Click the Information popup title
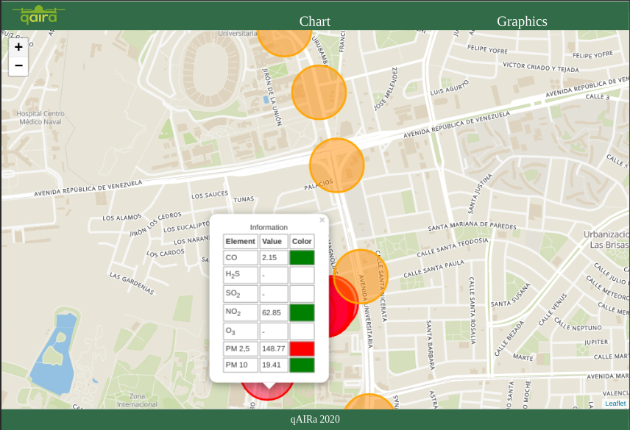 pyautogui.click(x=269, y=227)
